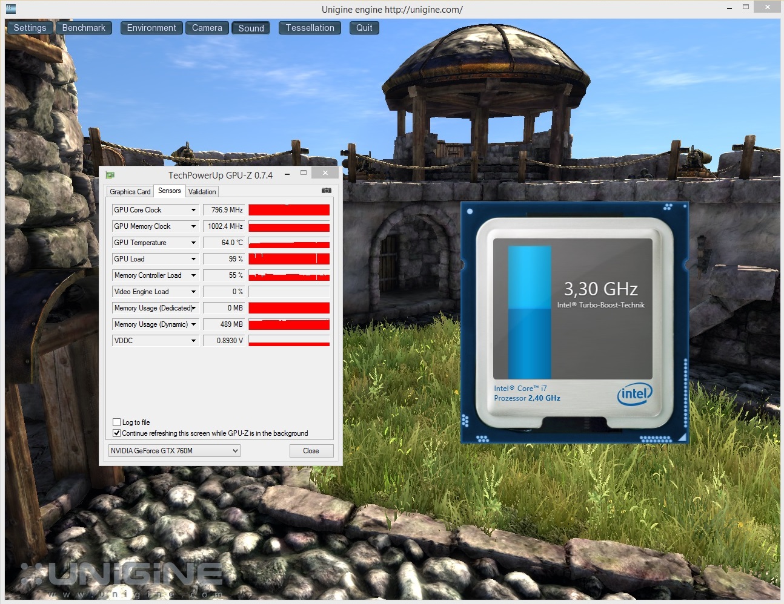The width and height of the screenshot is (784, 604).
Task: Open the Environment menu in Unigine
Action: (x=151, y=28)
